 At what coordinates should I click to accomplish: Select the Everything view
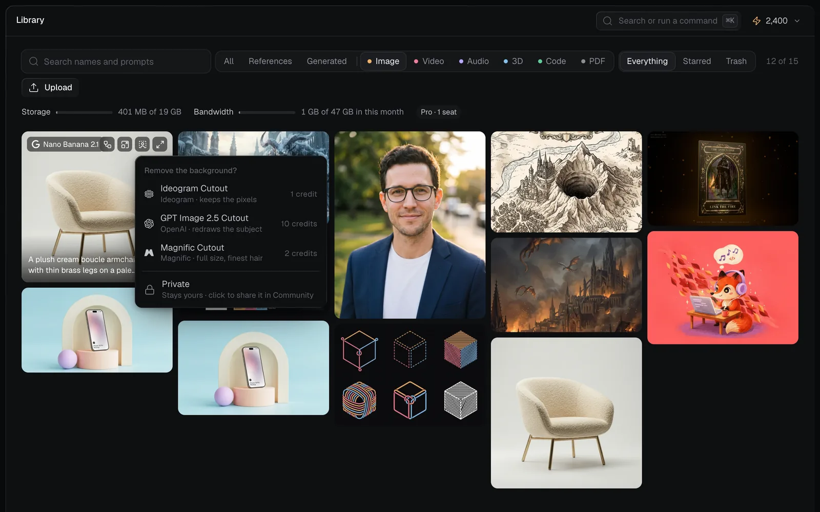pos(647,61)
